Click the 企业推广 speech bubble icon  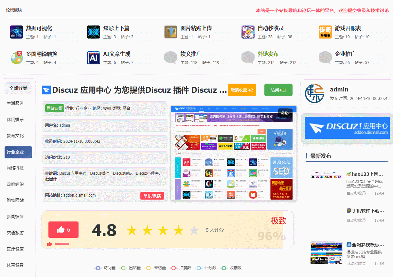pos(325,58)
